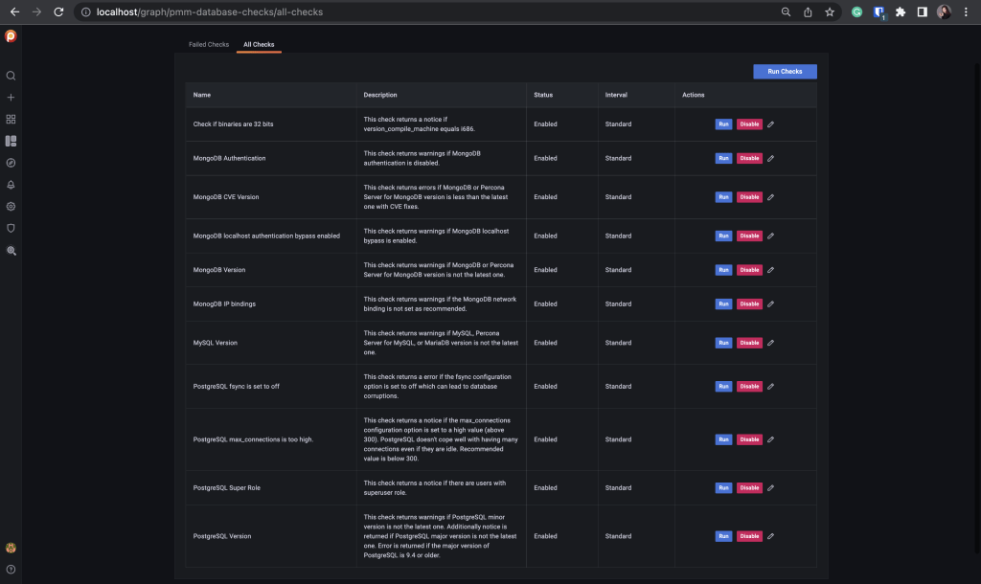
Task: Click the plus create icon in sidebar
Action: [11, 98]
